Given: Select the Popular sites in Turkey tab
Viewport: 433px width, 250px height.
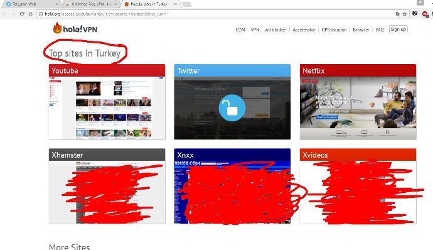Looking at the screenshot, I should tap(151, 4).
